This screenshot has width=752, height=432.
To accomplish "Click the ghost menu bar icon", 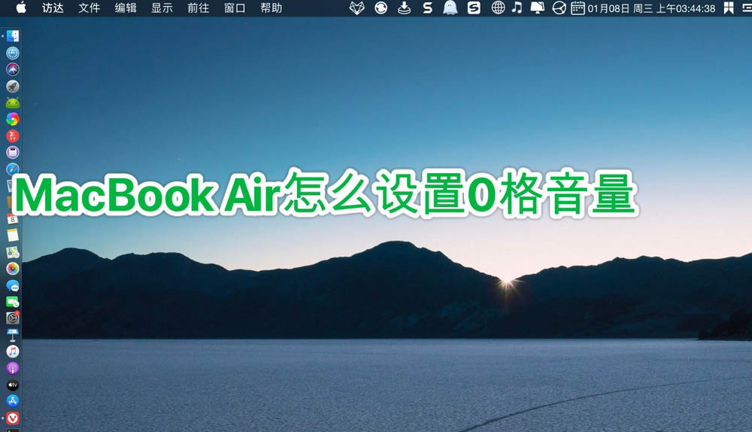I will [x=450, y=8].
